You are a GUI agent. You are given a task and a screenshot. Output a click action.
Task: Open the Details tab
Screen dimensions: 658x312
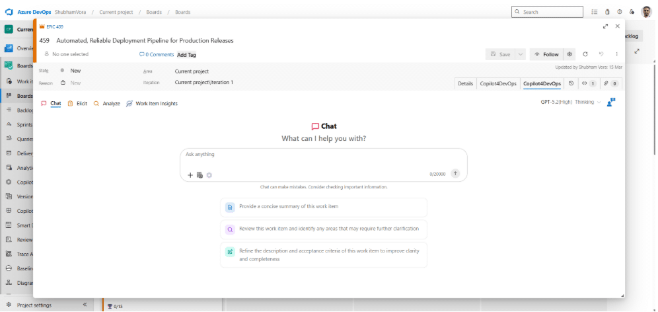point(465,84)
